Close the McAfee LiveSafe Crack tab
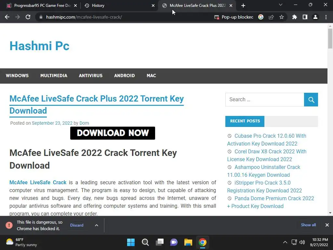This screenshot has width=333, height=250. (x=231, y=6)
